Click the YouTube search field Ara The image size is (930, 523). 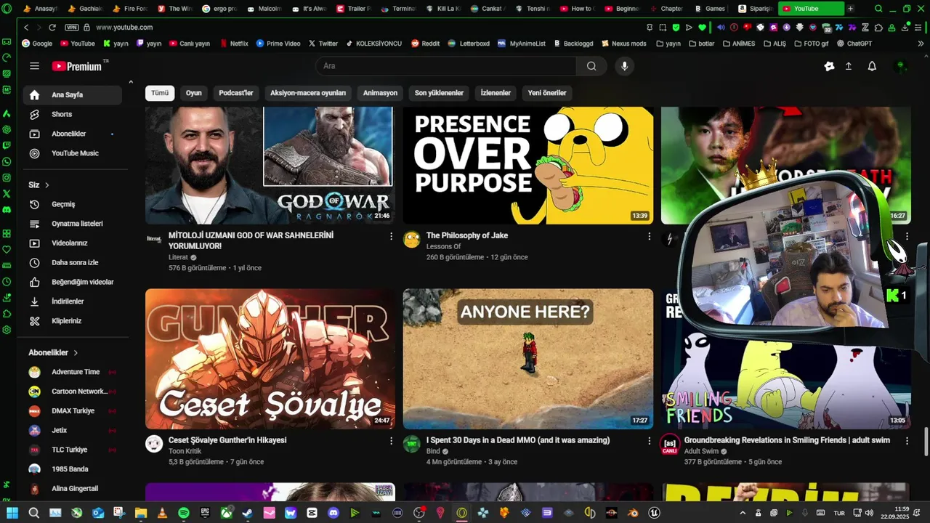[x=446, y=66]
